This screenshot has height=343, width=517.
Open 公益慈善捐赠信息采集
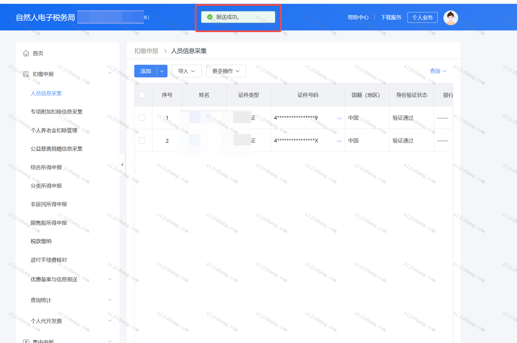coord(57,149)
